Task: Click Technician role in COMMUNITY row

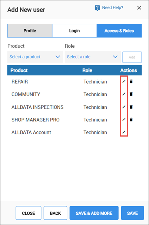Action: point(95,94)
